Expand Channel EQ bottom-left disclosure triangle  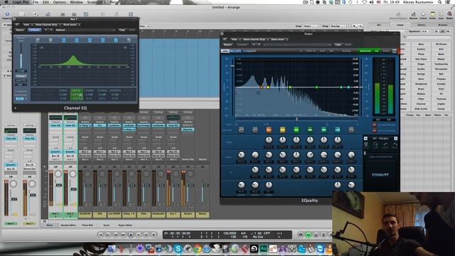click(x=16, y=108)
